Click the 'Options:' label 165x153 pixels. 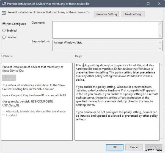[x=7, y=56]
